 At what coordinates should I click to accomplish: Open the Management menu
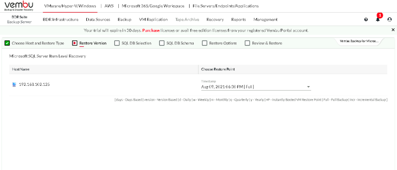point(265,20)
